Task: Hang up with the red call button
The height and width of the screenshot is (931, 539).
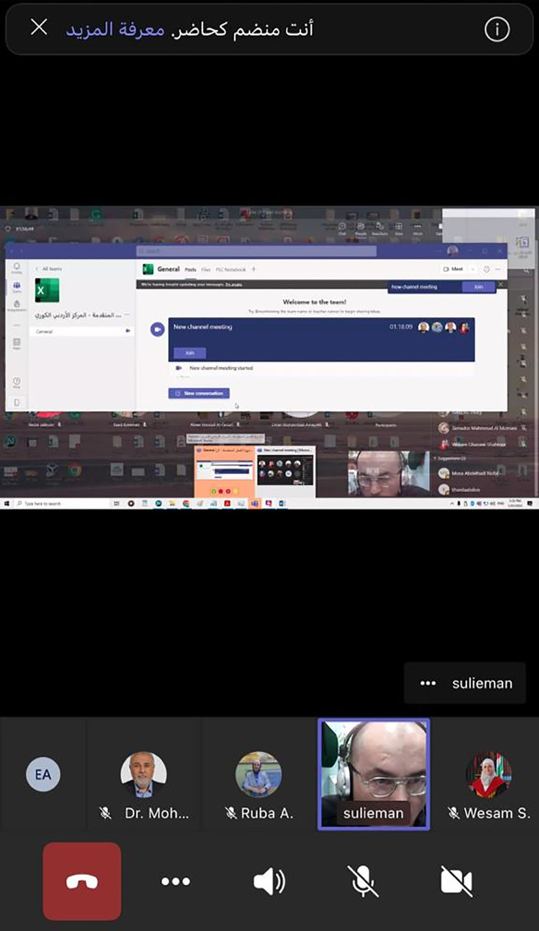Action: [82, 881]
